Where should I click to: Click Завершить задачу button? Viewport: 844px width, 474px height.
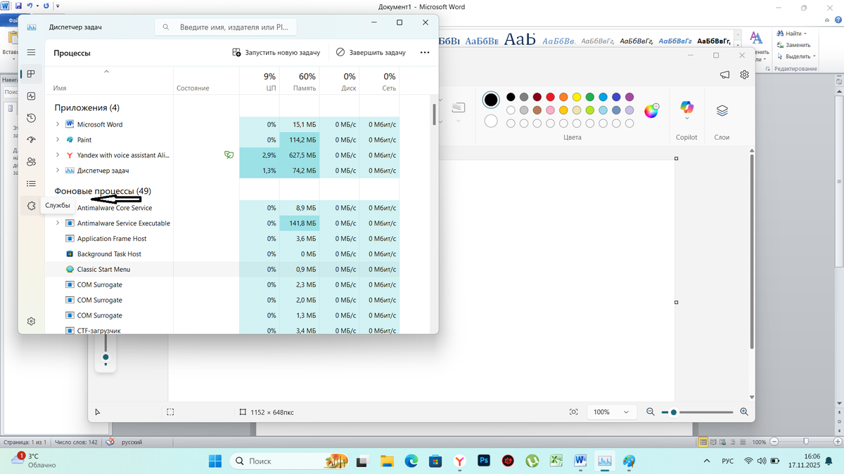tap(371, 53)
